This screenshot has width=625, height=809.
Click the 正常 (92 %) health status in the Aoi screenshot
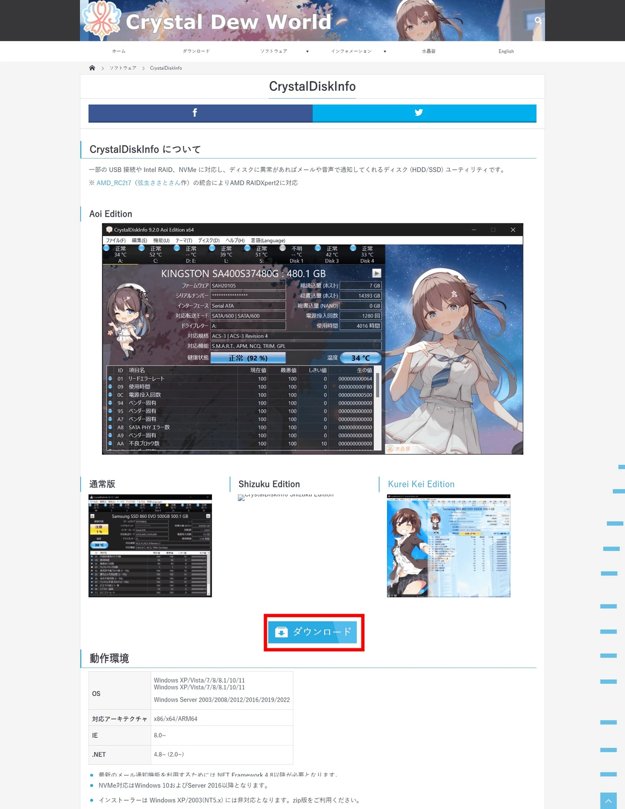[x=248, y=358]
